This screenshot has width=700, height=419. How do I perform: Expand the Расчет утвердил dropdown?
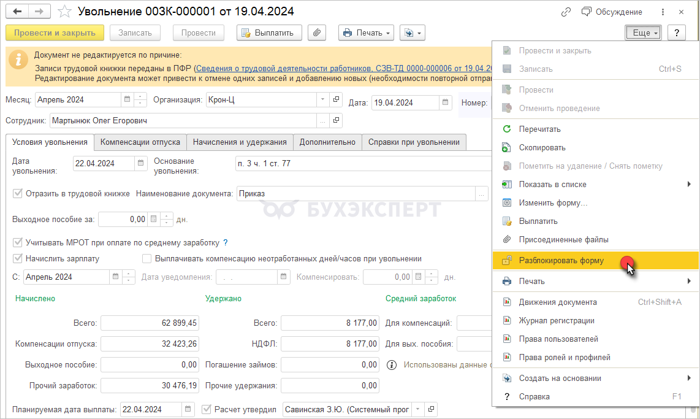click(x=418, y=409)
